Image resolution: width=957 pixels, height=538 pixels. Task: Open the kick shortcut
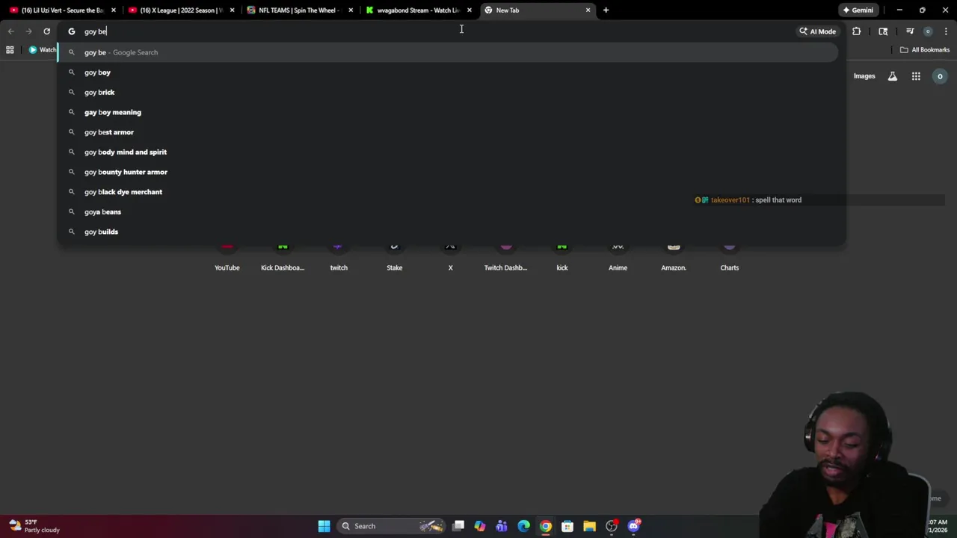tap(562, 257)
